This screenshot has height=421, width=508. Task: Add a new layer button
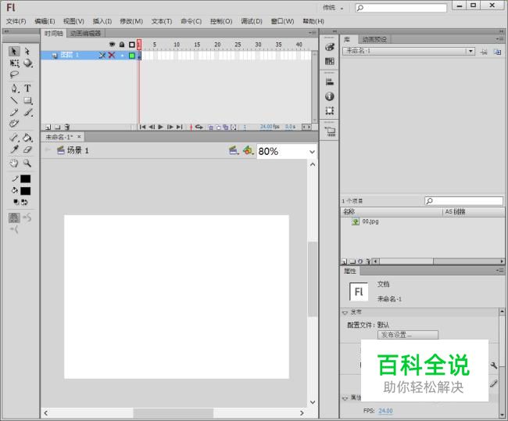click(48, 127)
